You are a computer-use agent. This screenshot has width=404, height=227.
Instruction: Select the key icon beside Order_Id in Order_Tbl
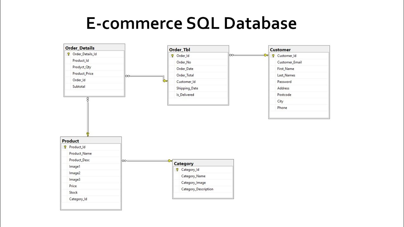pos(172,55)
